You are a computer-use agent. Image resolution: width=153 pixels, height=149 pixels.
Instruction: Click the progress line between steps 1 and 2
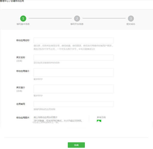(50, 18)
